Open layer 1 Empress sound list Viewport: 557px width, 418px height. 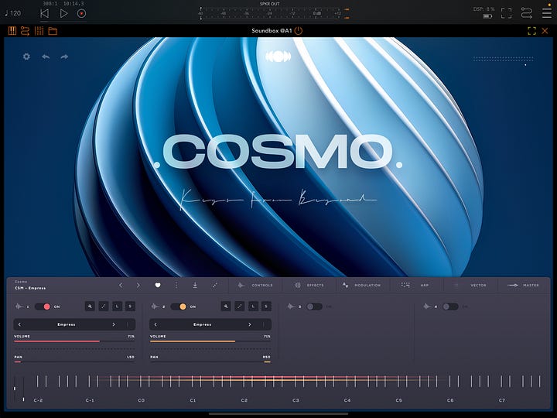pos(67,324)
